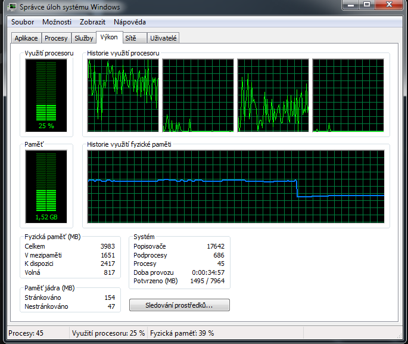Viewport: 408px width, 344px height.
Task: Click the Podprocesy value 686
Action: [x=219, y=255]
